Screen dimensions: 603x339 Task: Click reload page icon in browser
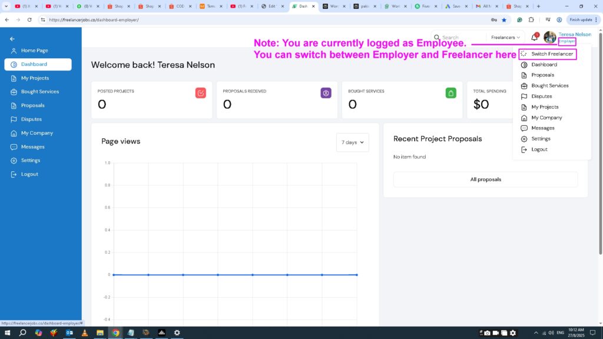(x=30, y=19)
